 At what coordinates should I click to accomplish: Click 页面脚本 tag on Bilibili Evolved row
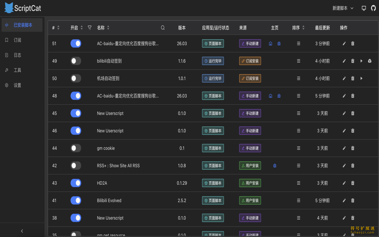pos(213,201)
